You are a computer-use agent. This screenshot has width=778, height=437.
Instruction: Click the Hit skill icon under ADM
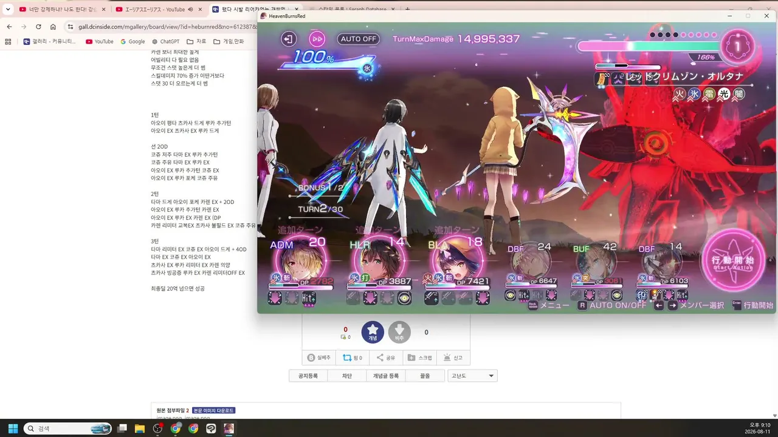coord(309,298)
